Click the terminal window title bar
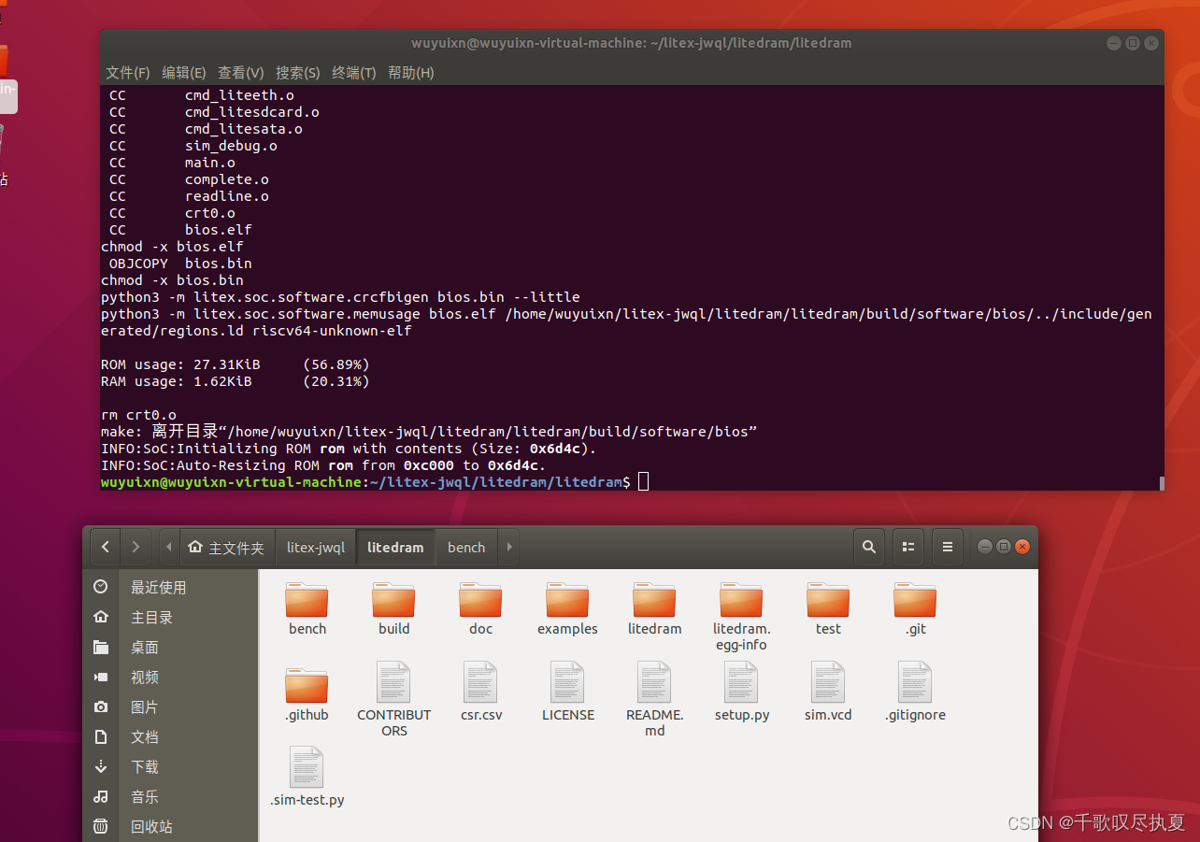Image resolution: width=1200 pixels, height=842 pixels. pos(632,43)
